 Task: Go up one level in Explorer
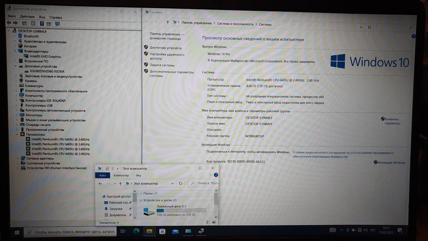point(120,183)
